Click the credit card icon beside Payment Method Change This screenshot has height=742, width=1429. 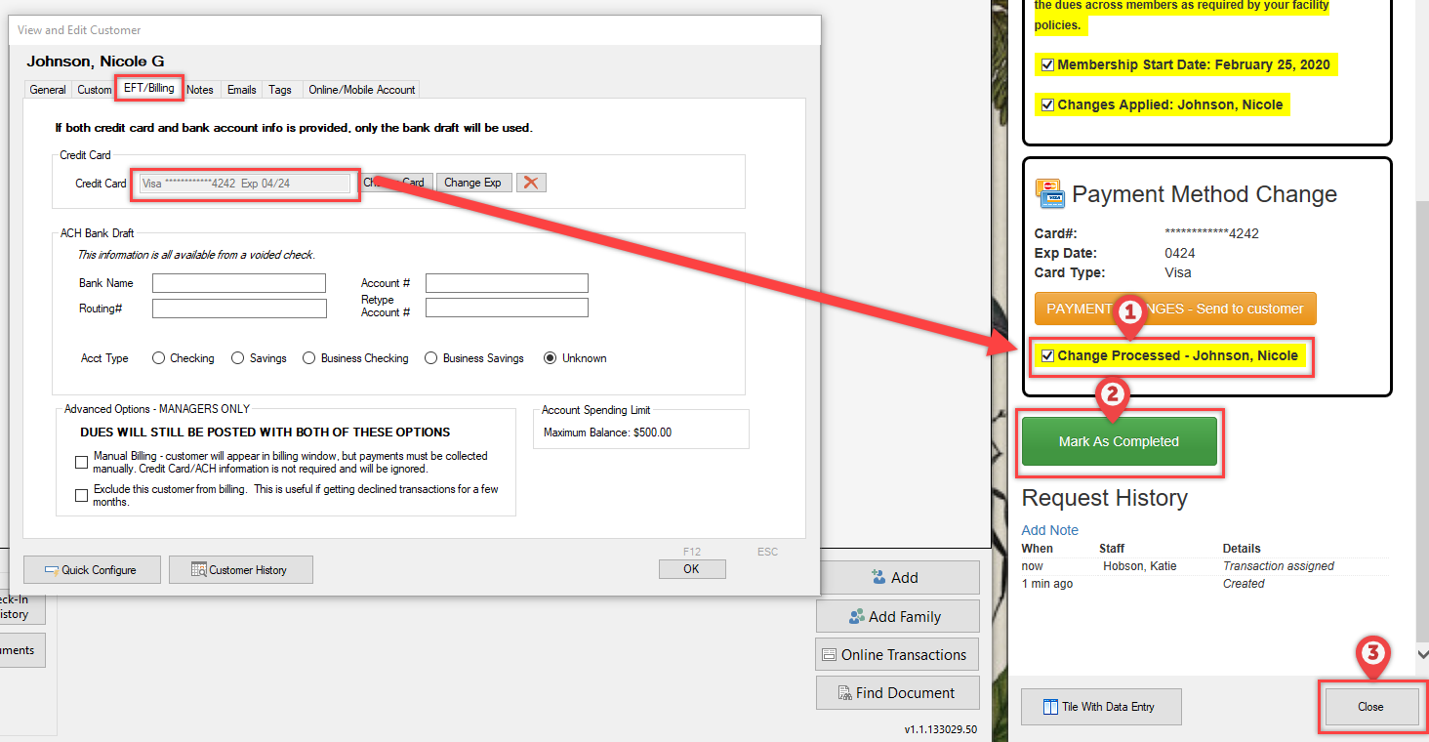click(x=1050, y=193)
